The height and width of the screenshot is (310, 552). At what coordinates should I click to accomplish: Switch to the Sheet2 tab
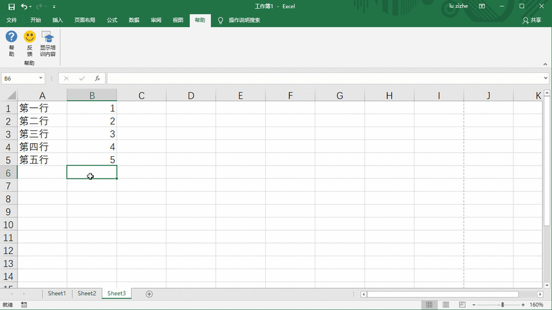click(x=86, y=293)
